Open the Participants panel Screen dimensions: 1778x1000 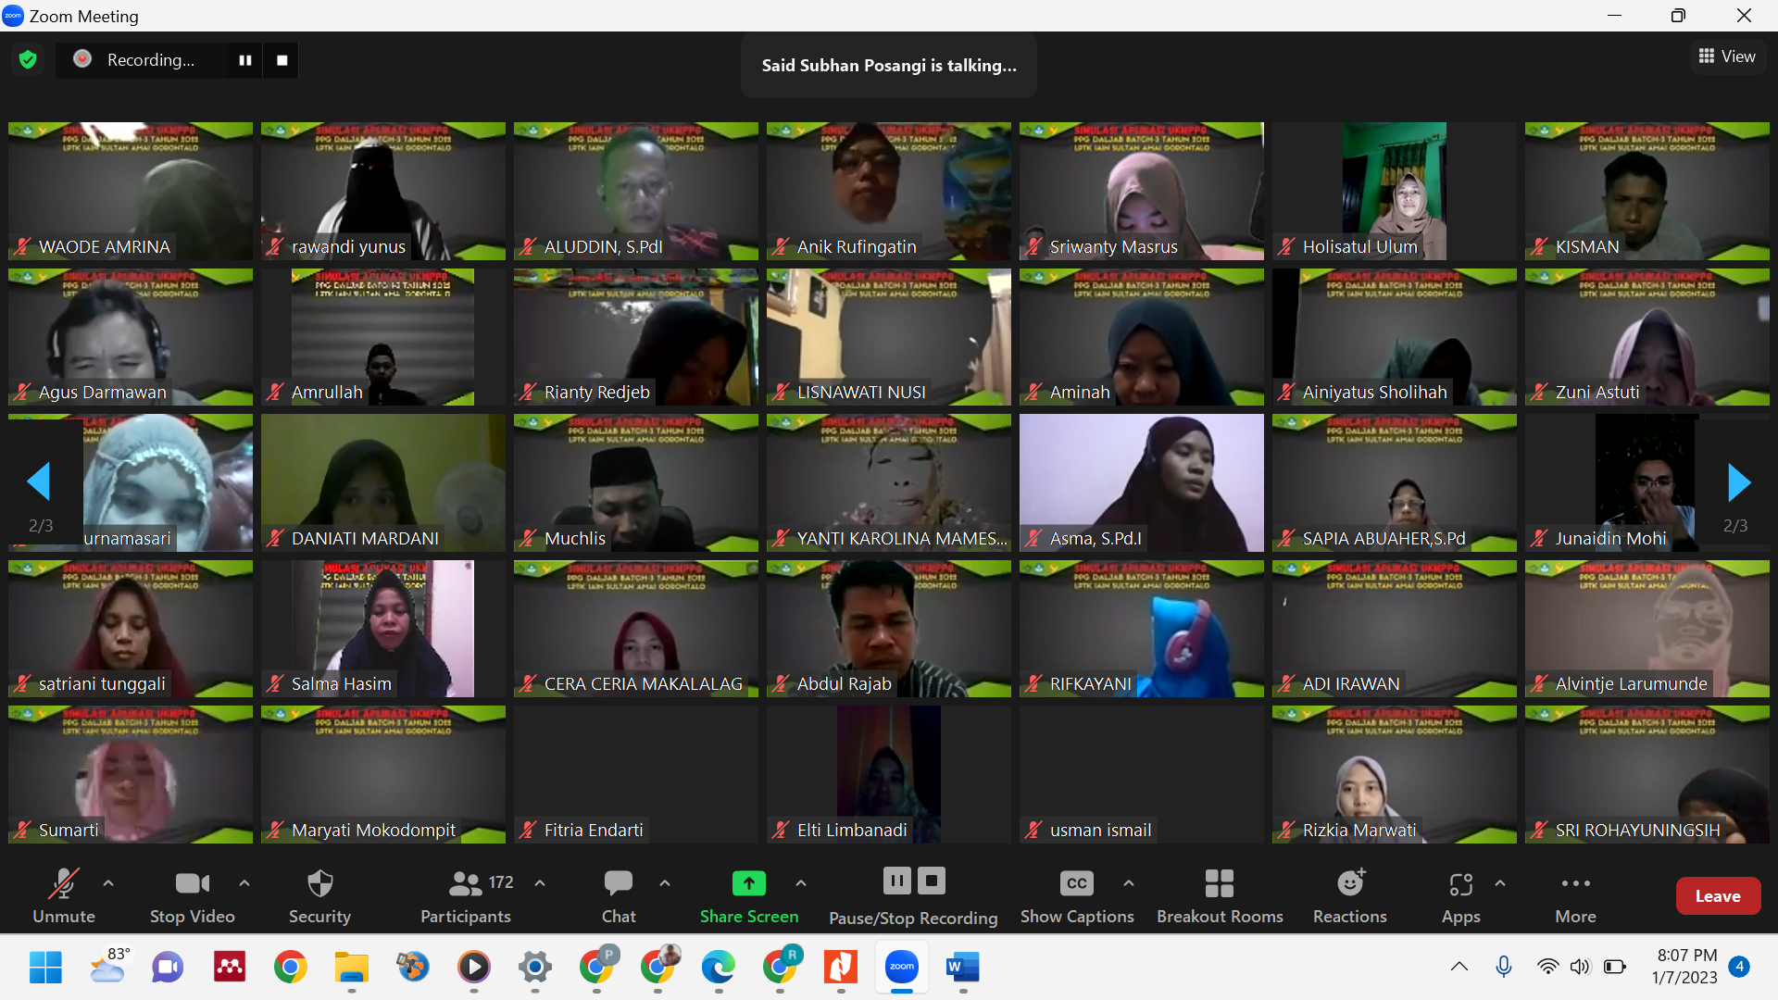(x=466, y=884)
